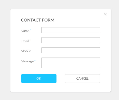The width and height of the screenshot is (119, 100).
Task: Close the Contact Form dialog with X
Action: (105, 14)
